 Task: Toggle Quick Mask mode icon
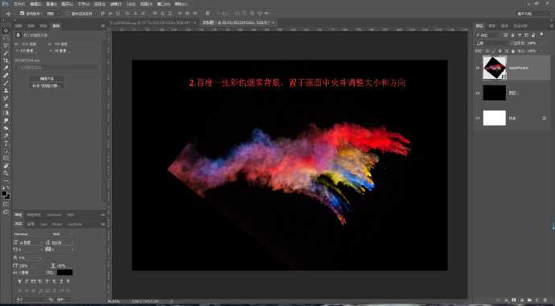6,205
